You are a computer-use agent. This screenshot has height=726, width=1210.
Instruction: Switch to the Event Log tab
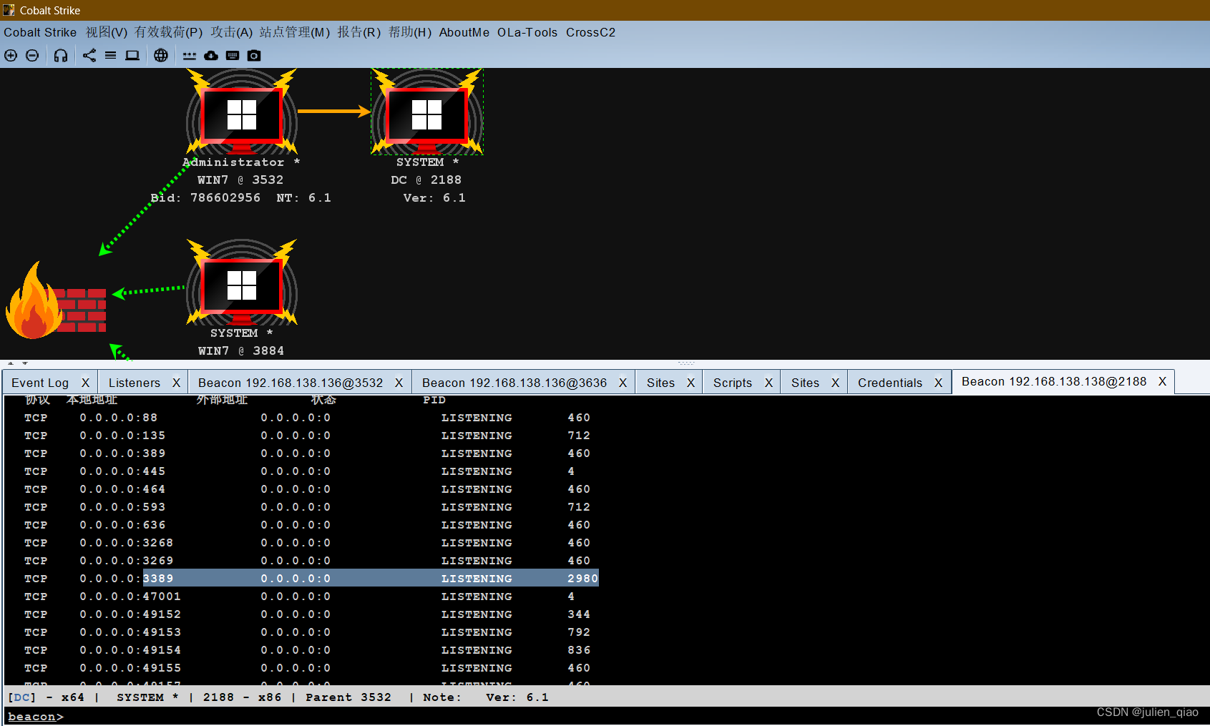click(x=40, y=383)
